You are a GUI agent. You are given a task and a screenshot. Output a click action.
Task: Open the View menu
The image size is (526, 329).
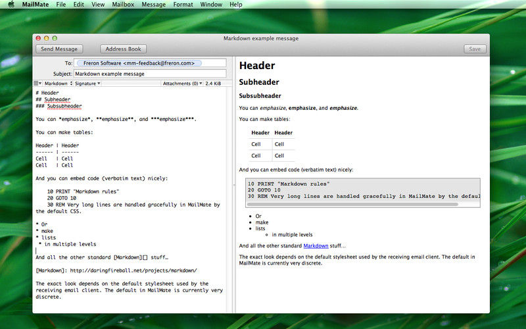[98, 5]
